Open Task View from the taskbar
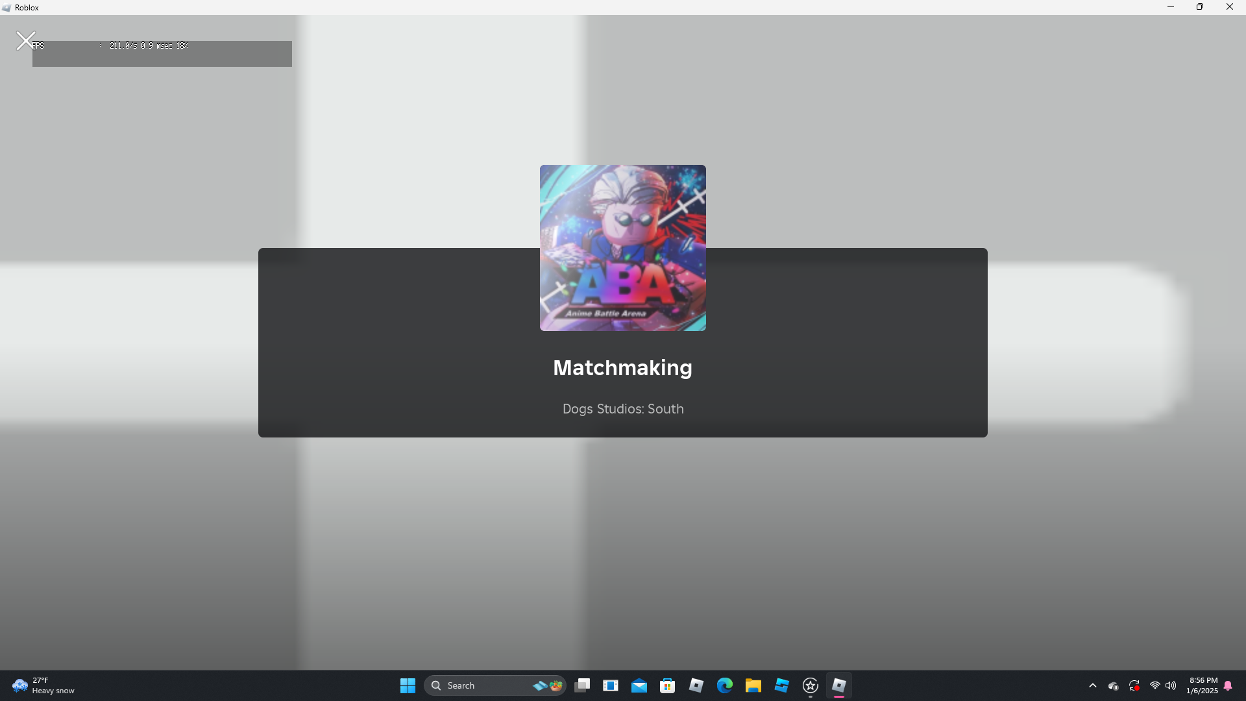Image resolution: width=1246 pixels, height=701 pixels. coord(582,685)
